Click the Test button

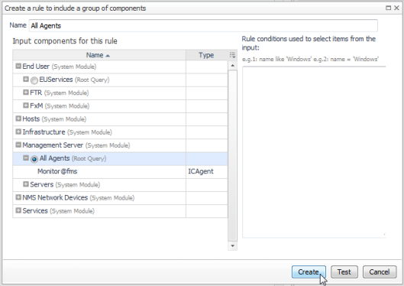[x=344, y=271]
